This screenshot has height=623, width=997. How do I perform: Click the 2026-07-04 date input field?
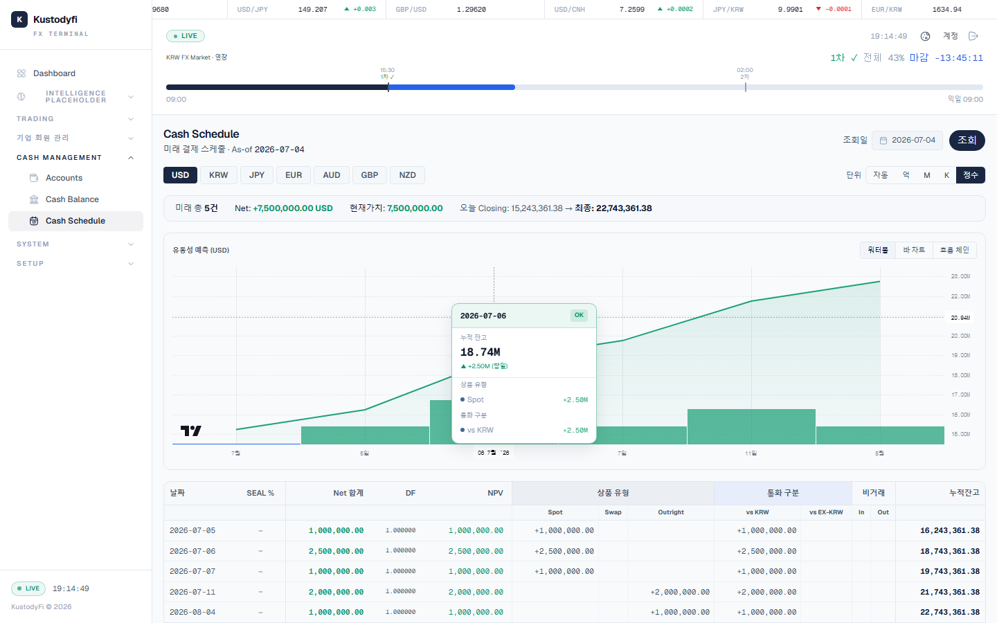907,141
